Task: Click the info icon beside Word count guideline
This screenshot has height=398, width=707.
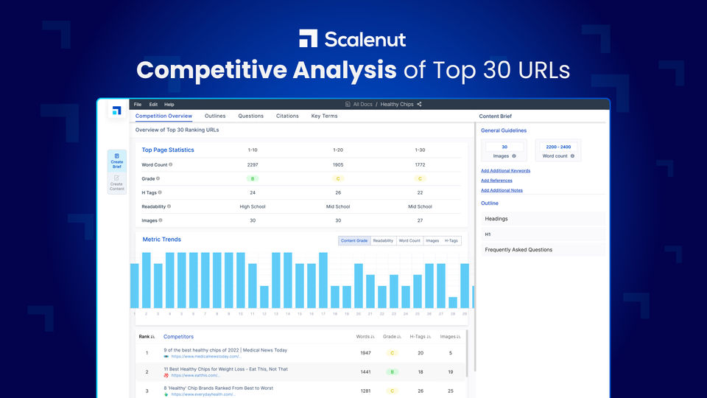Action: coord(573,156)
